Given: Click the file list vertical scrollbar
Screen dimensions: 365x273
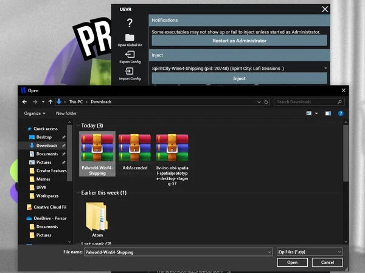Looking at the screenshot, I should pos(346,153).
